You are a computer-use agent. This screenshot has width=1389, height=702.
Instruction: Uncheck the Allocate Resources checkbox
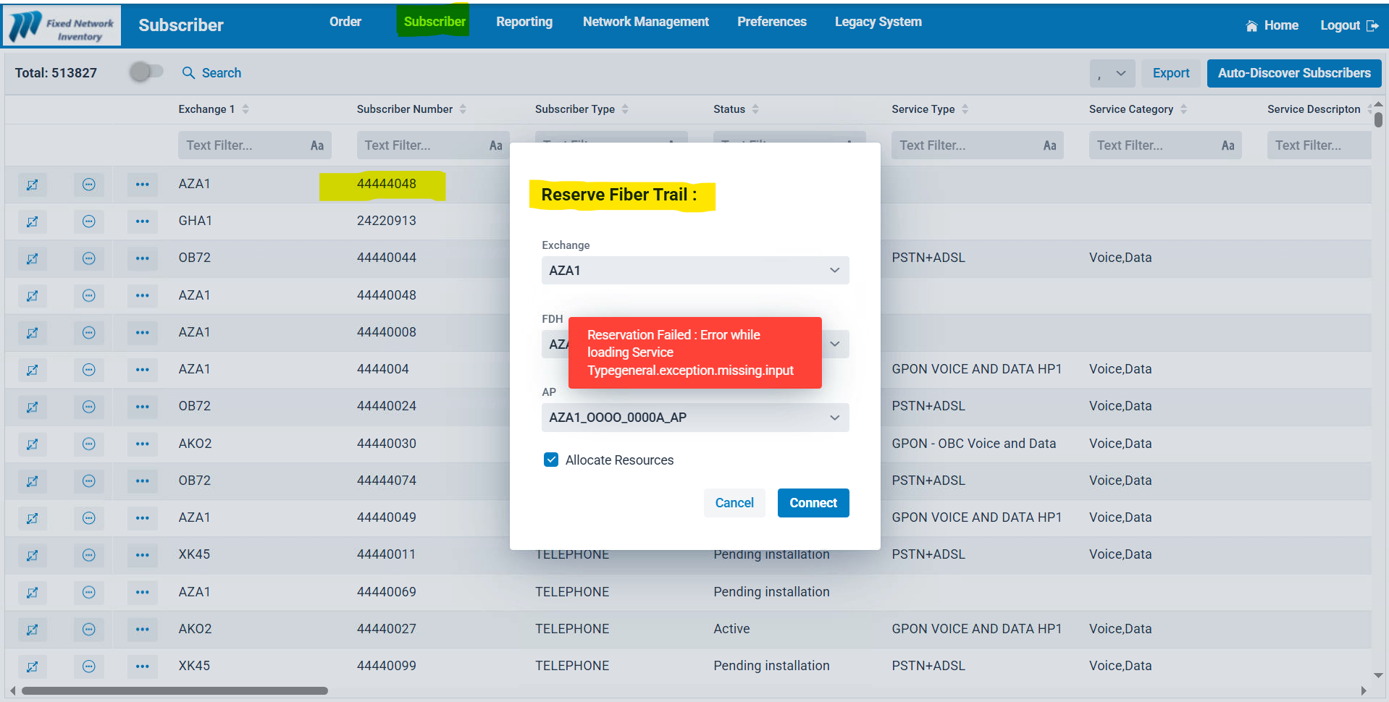point(551,460)
